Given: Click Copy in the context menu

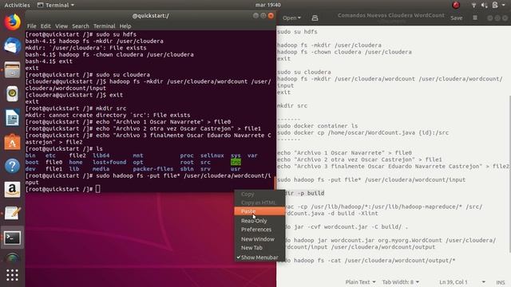Looking at the screenshot, I should point(259,194).
